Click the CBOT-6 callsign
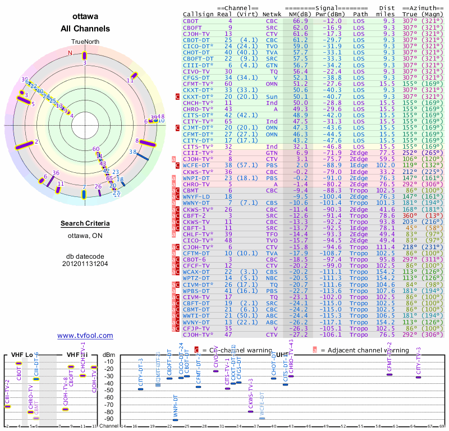The image size is (449, 431). click(194, 259)
